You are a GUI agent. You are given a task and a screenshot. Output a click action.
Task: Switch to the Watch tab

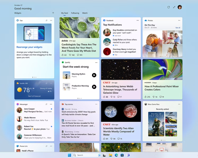(85, 13)
